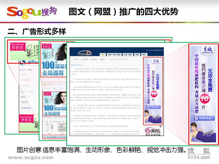Click 全场通用 text in the upper Moonbasa ad
The height and width of the screenshot is (164, 219).
53,73
